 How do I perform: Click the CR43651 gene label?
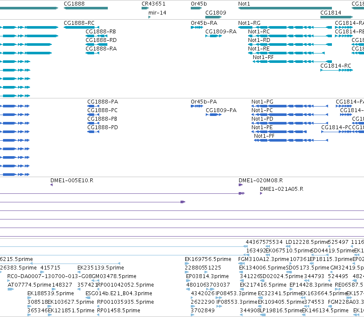[x=154, y=4]
